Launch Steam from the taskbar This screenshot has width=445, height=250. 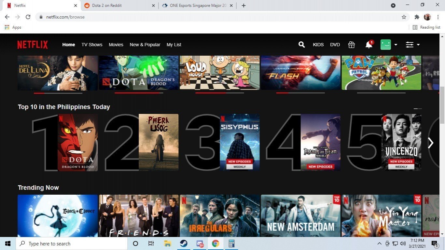183,243
